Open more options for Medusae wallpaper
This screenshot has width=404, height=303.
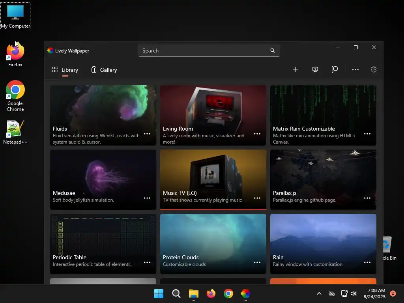click(x=147, y=198)
